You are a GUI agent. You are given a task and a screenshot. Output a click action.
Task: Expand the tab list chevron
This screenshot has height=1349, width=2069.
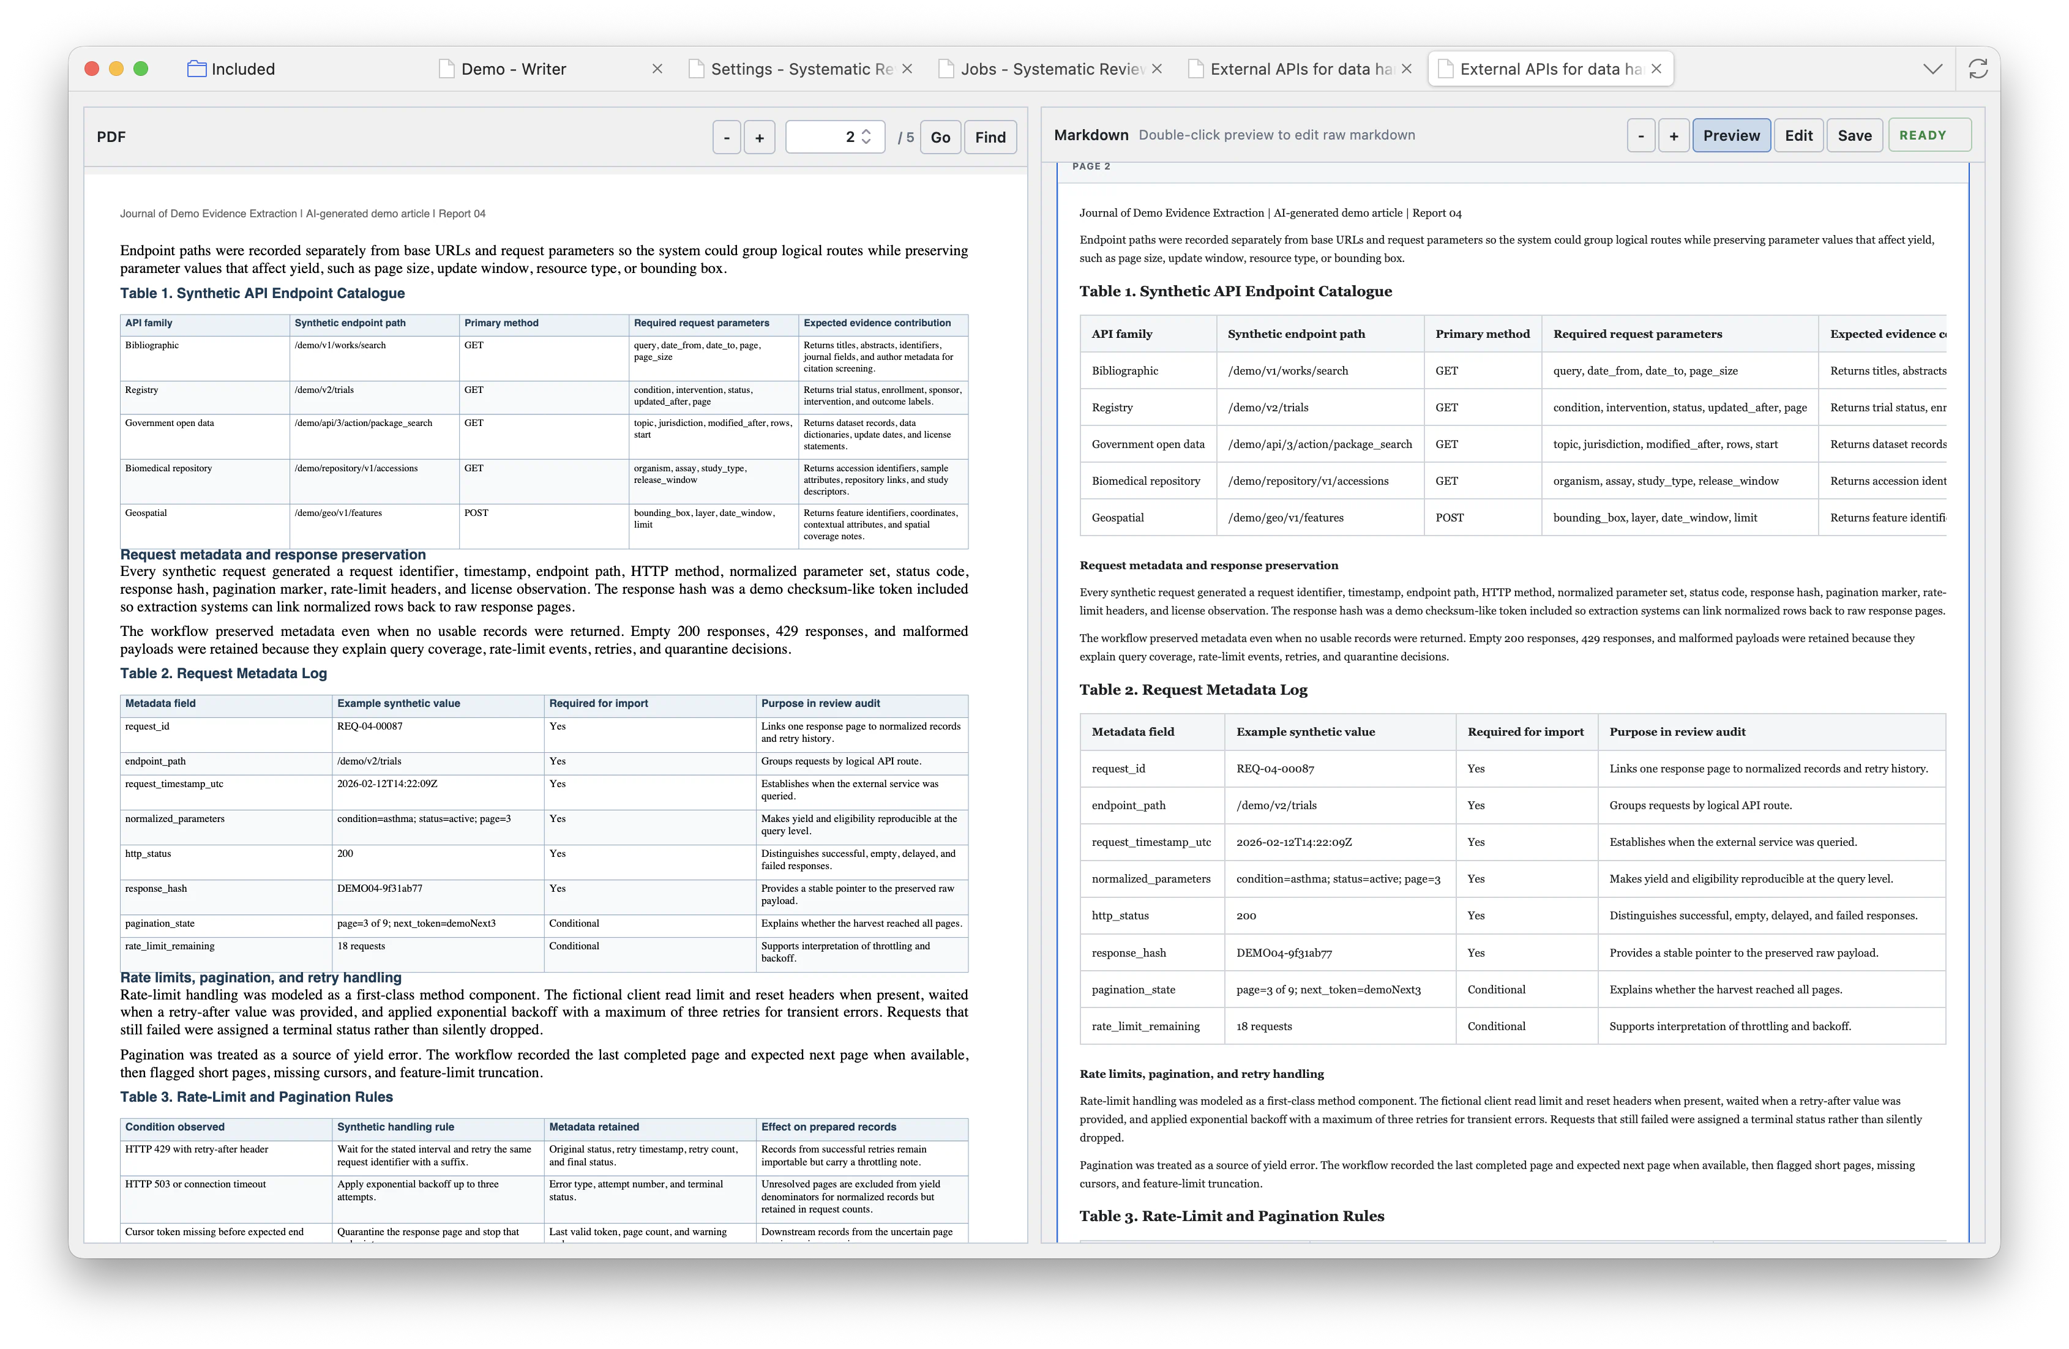(x=1932, y=69)
